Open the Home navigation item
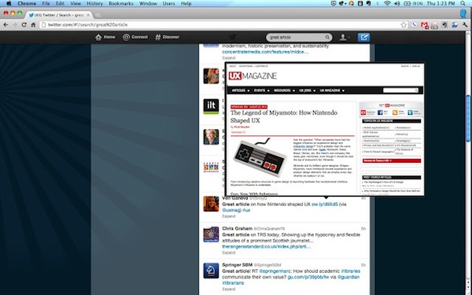Viewport: 472px width, 295px height. pos(105,37)
